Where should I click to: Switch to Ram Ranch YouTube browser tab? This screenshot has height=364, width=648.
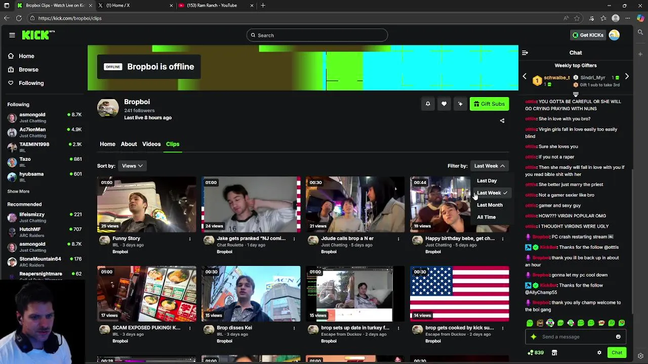pyautogui.click(x=215, y=6)
